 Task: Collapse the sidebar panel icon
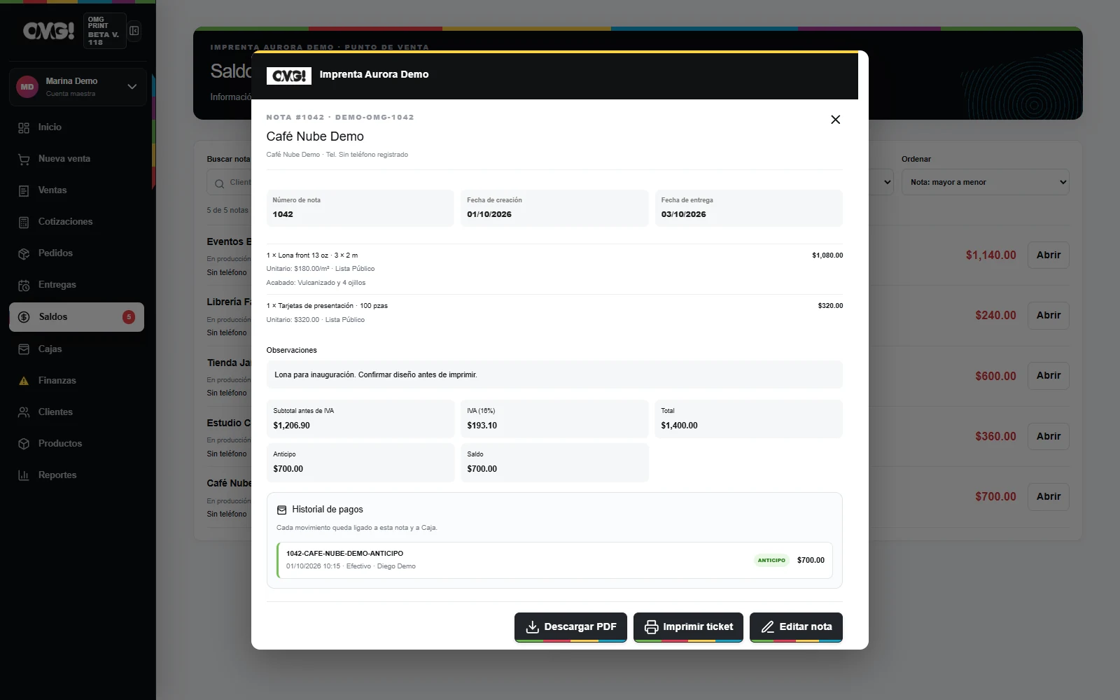134,31
